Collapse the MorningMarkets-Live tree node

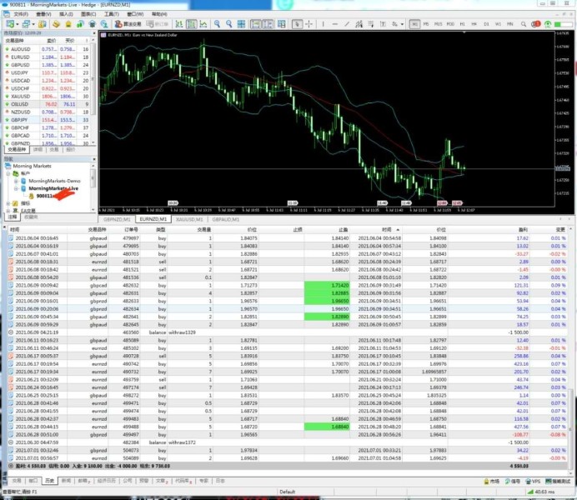(x=16, y=188)
